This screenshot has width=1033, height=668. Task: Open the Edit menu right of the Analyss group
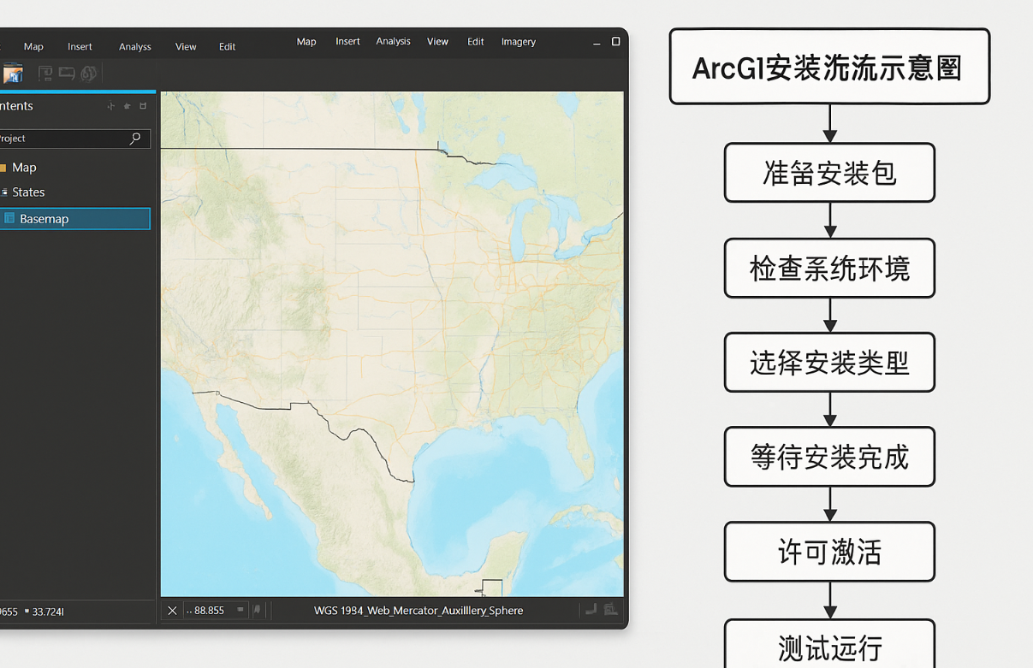pyautogui.click(x=227, y=47)
